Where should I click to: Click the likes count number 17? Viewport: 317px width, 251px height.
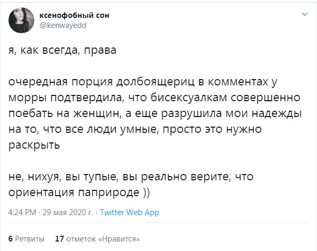click(59, 239)
